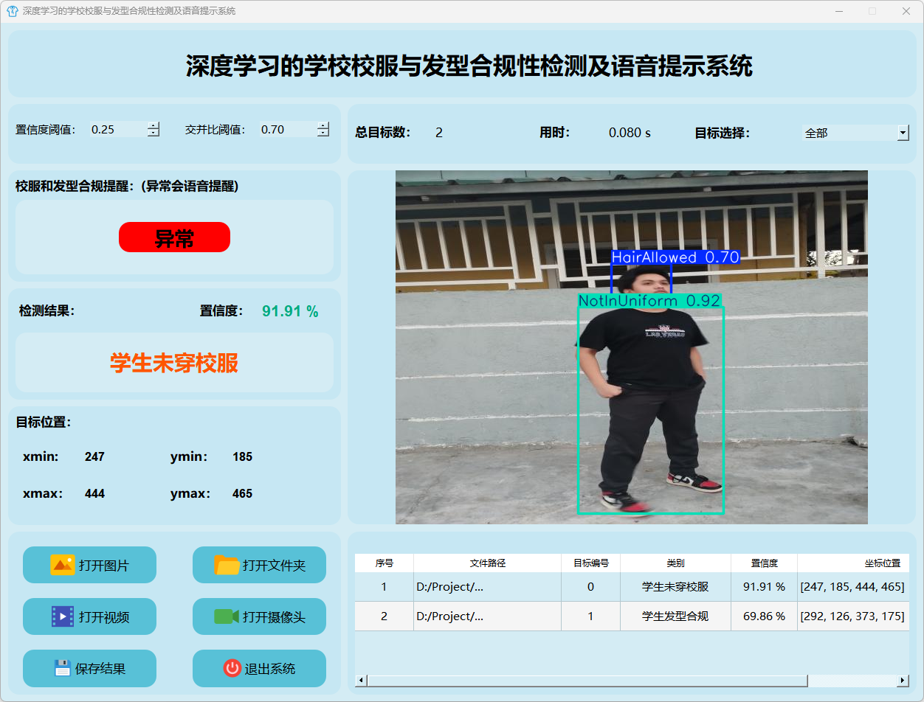Click the 置信度阈值 input showing 0.25
The height and width of the screenshot is (702, 924).
[118, 129]
